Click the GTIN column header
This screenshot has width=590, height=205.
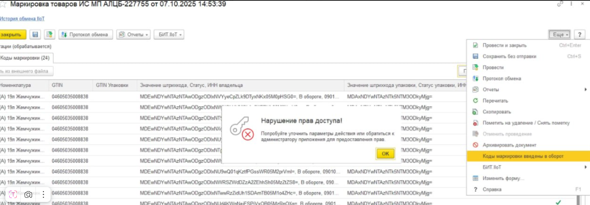[x=57, y=86]
